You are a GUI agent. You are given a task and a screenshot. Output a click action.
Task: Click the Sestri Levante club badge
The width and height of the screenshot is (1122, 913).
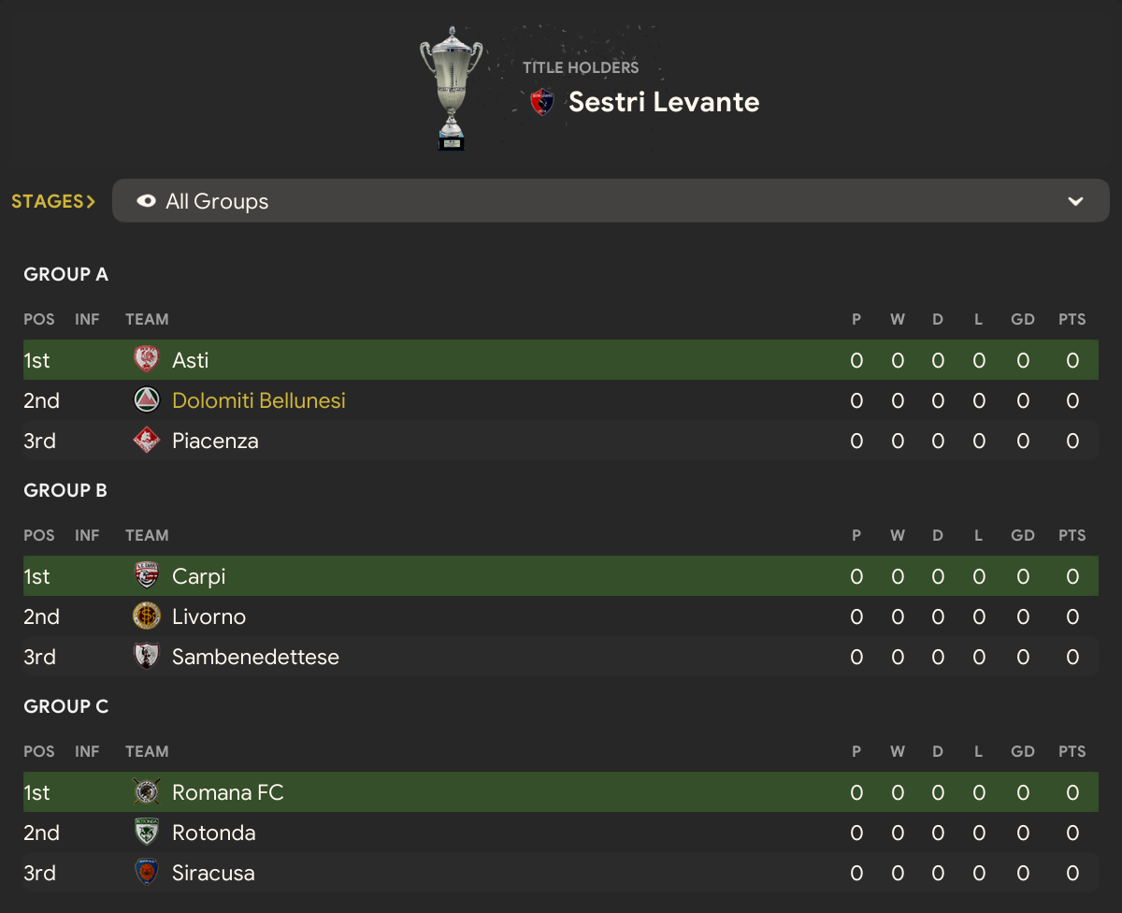[x=542, y=102]
